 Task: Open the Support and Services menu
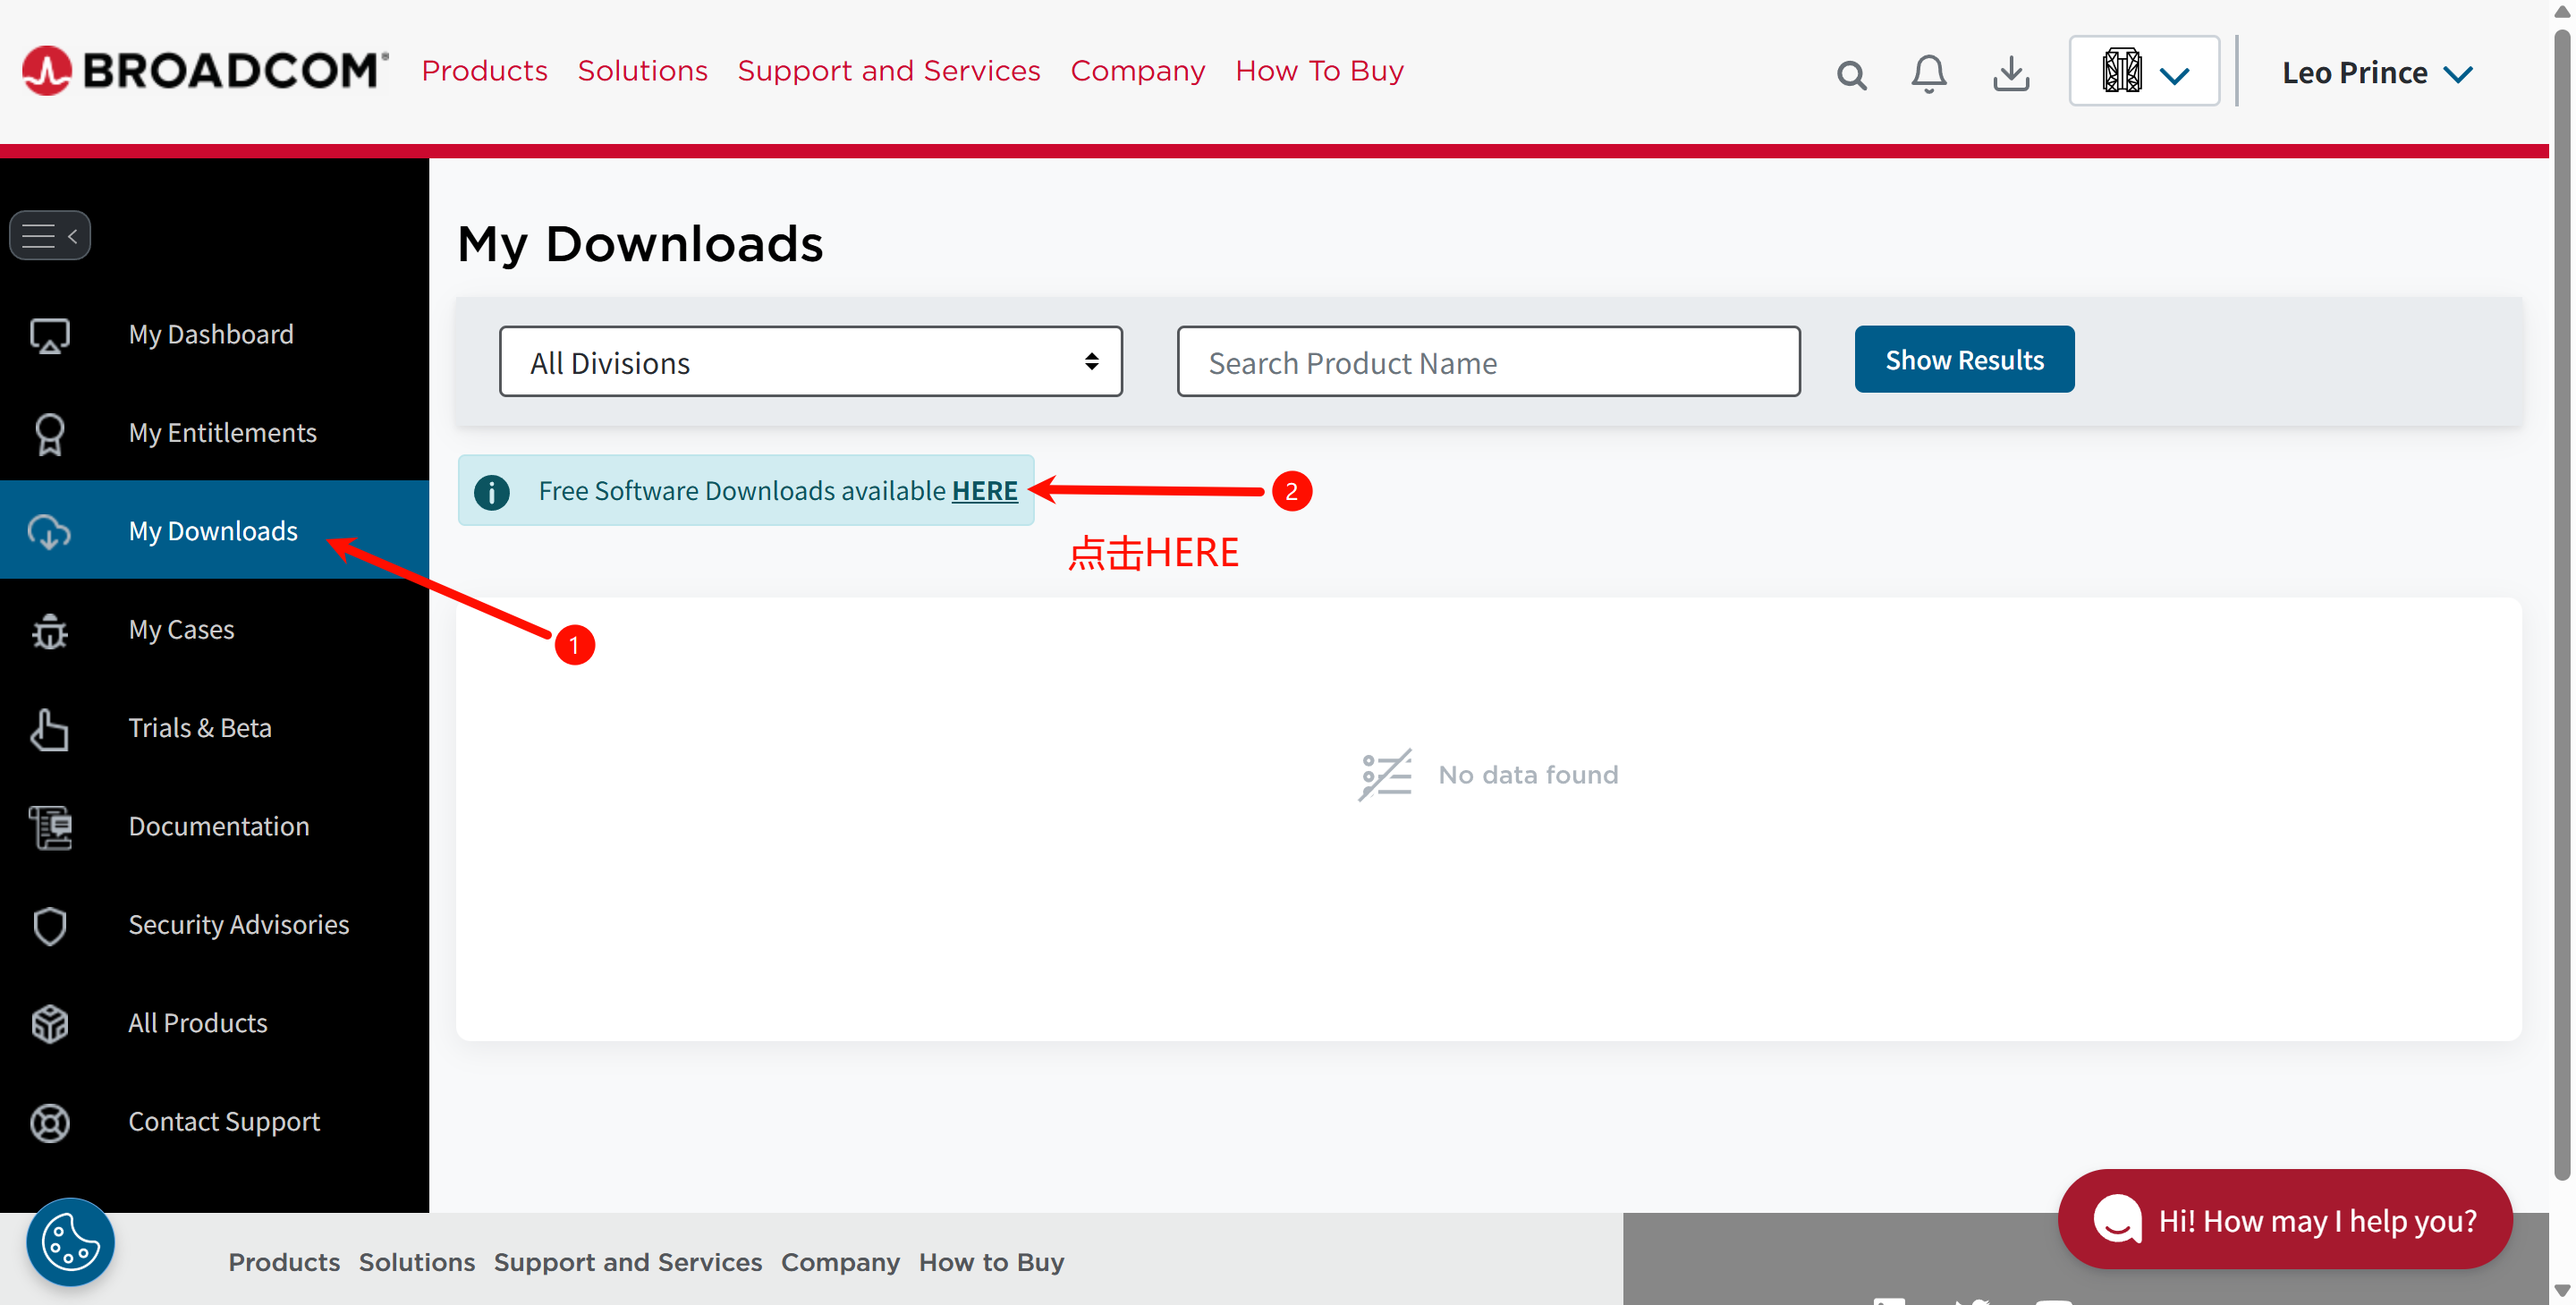point(889,70)
